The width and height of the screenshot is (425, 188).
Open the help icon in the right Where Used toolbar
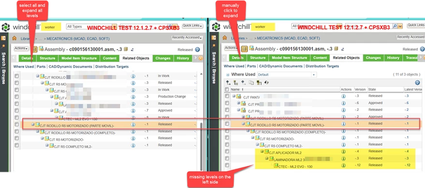point(417,82)
